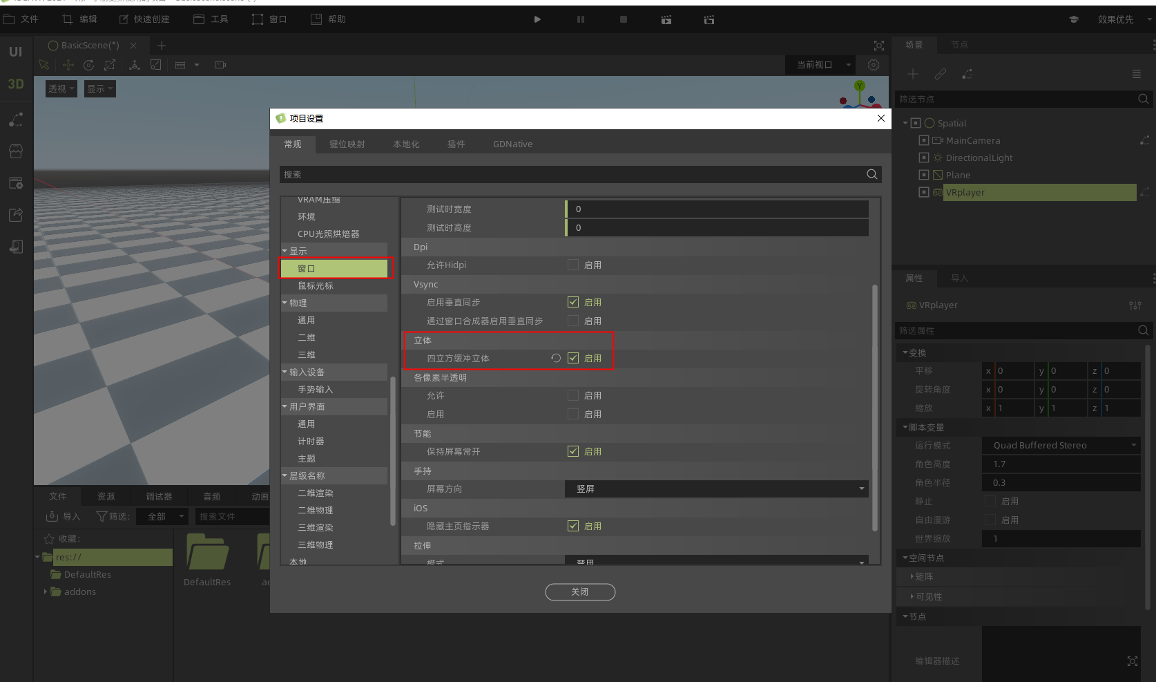Viewport: 1156px width, 682px height.
Task: Open the 全部 filter dropdown in file panel
Action: [x=162, y=516]
